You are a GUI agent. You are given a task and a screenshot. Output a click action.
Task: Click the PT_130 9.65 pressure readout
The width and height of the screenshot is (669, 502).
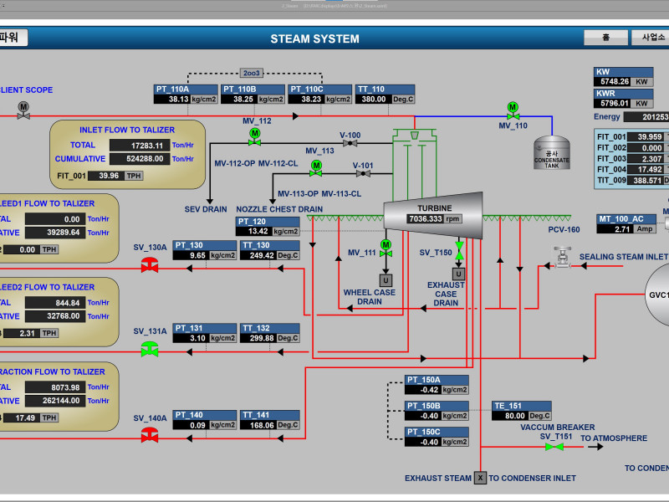tap(204, 250)
